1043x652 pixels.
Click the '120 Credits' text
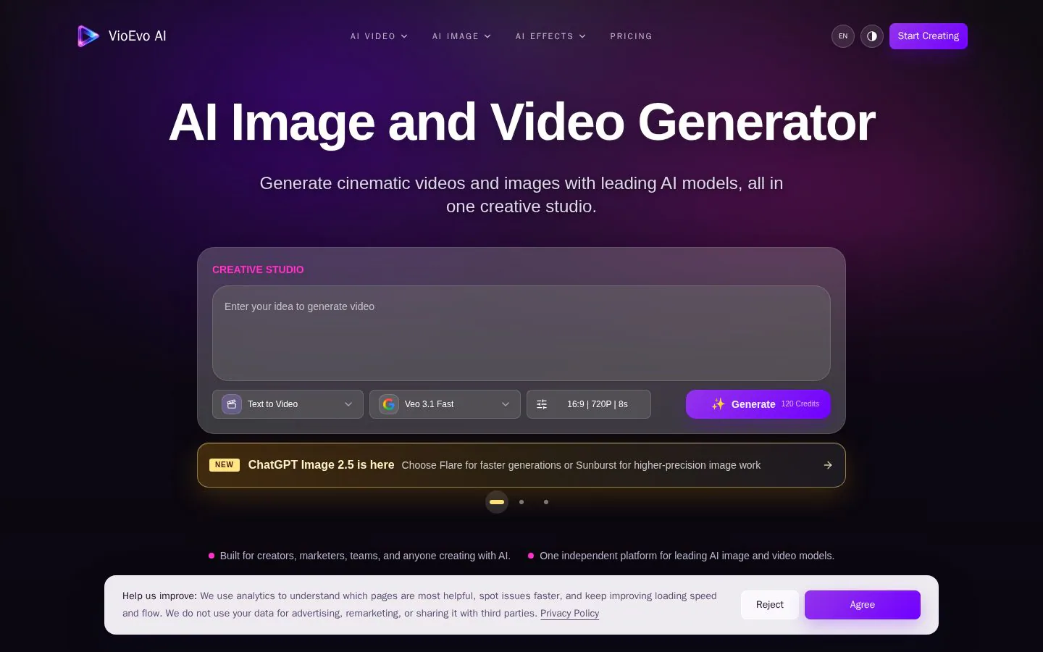click(x=800, y=404)
